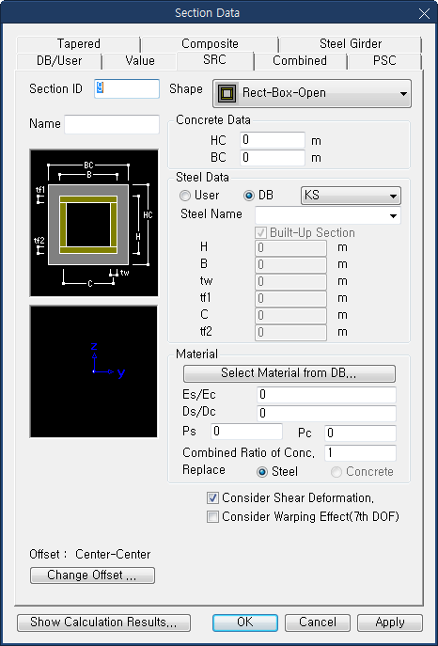Open Show Calculation Results
Image resolution: width=438 pixels, height=646 pixels.
pyautogui.click(x=103, y=622)
